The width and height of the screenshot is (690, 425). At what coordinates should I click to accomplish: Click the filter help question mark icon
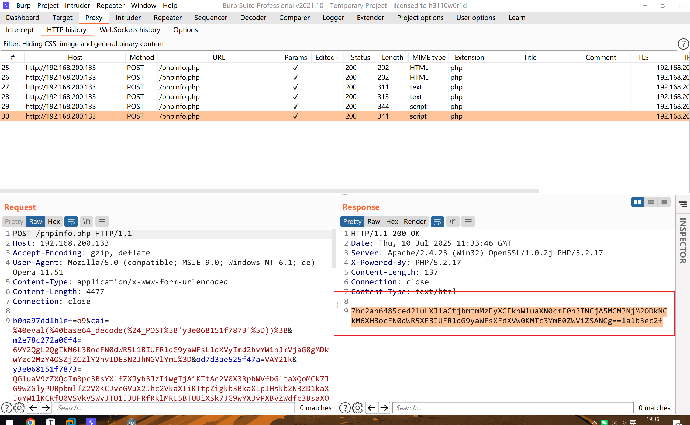tap(683, 44)
